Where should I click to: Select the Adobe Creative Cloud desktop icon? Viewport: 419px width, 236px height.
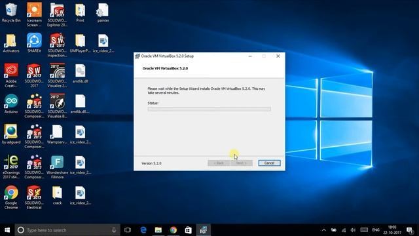(x=11, y=75)
